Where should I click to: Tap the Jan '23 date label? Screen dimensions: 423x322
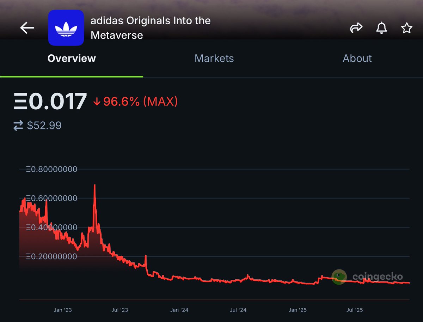(63, 310)
